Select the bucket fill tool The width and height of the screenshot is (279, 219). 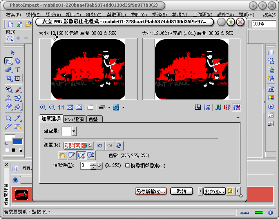tap(18, 107)
